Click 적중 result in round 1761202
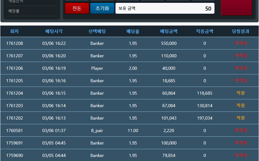The width and height of the screenshot is (259, 161). click(241, 118)
